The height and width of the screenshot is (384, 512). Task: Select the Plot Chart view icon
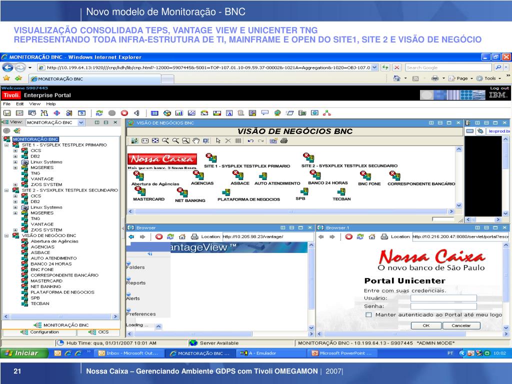click(191, 113)
